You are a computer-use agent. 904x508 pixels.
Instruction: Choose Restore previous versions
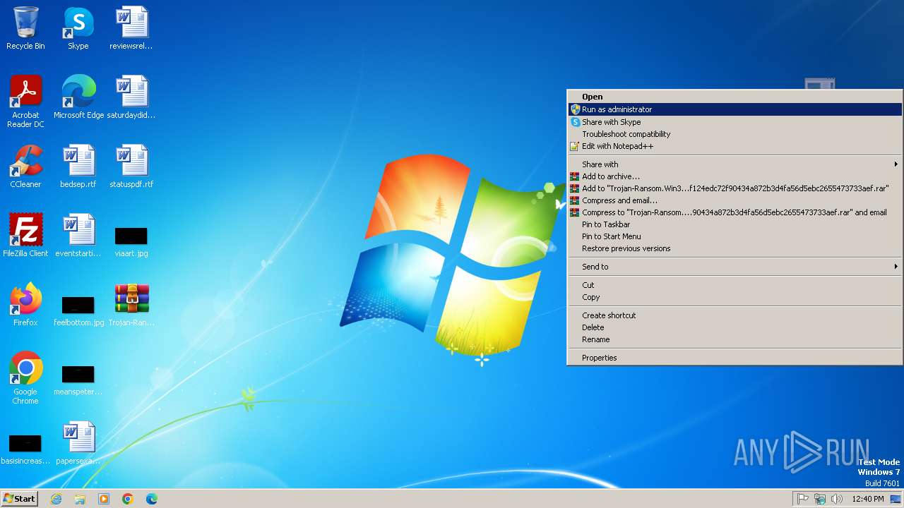[734, 248]
